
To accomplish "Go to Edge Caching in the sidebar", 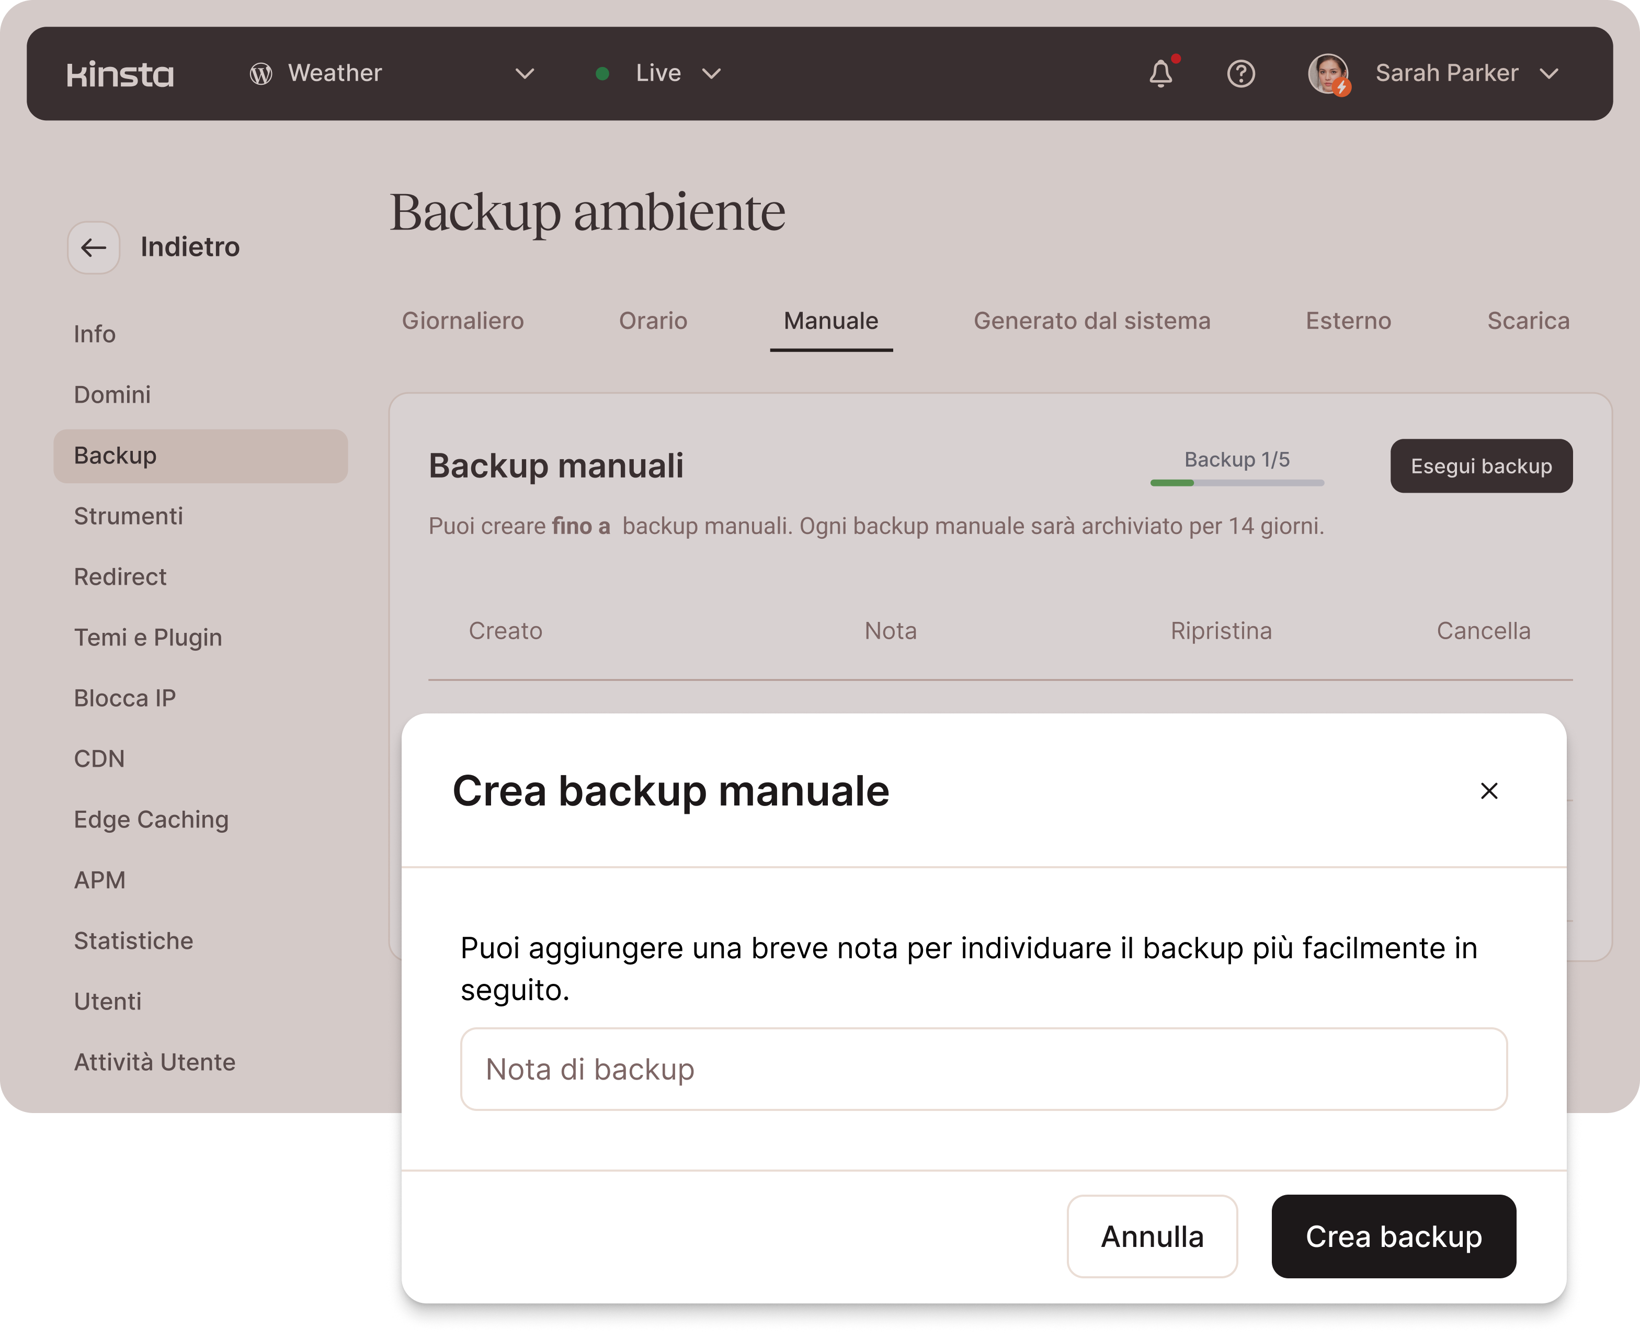I will point(151,819).
